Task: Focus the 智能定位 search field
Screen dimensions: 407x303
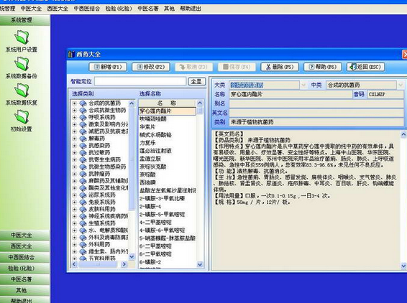Action: pyautogui.click(x=140, y=81)
